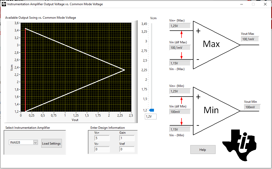Click the Vout Min value field
Screen dimensions: 272x169
pyautogui.click(x=252, y=107)
